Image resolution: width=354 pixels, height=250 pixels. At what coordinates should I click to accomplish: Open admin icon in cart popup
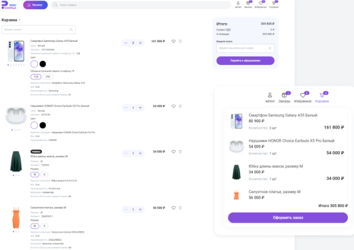pos(270,97)
